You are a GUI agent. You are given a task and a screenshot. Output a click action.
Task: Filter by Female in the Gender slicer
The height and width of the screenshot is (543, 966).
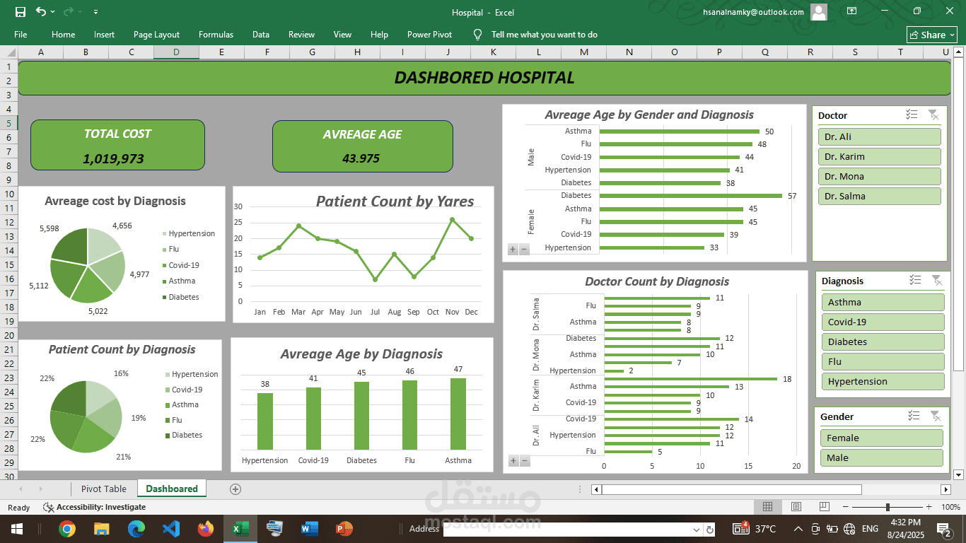point(882,438)
